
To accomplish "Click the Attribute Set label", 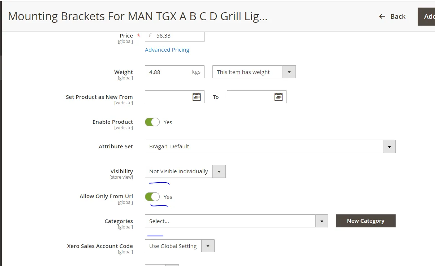I will pos(116,147).
